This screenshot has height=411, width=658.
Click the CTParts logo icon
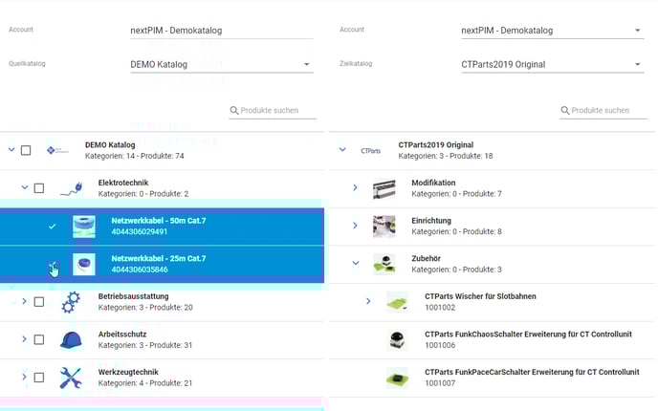[x=370, y=151]
